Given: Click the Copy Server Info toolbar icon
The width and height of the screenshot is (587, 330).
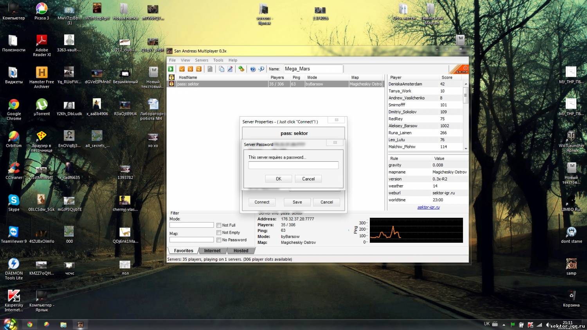Looking at the screenshot, I should click(x=221, y=69).
